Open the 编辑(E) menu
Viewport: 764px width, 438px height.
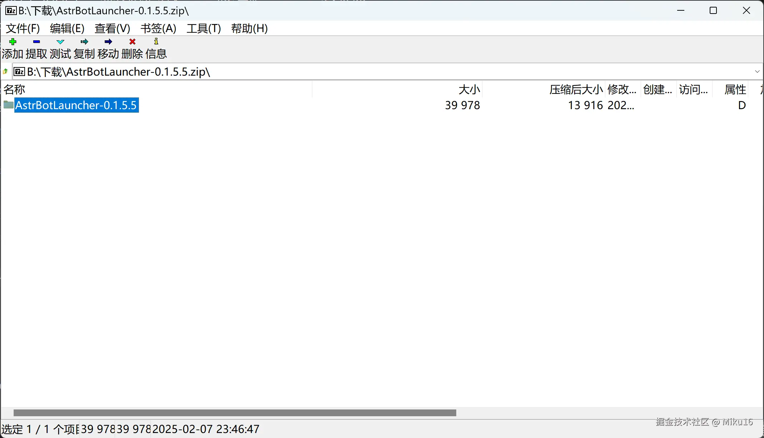click(67, 29)
